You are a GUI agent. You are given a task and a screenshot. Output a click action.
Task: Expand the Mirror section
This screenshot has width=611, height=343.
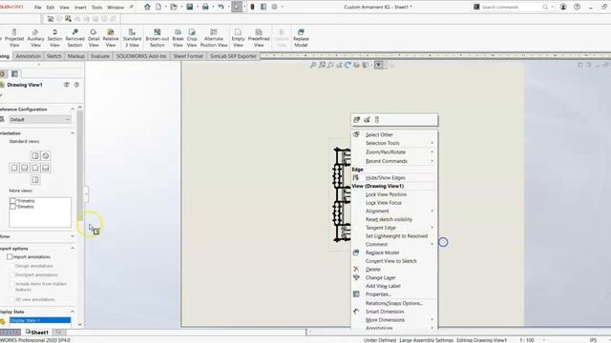(x=73, y=236)
